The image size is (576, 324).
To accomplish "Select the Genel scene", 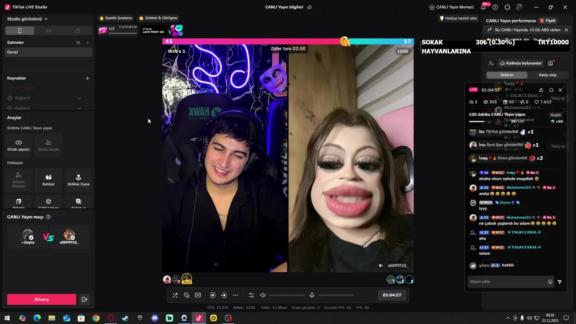I will tap(49, 52).
